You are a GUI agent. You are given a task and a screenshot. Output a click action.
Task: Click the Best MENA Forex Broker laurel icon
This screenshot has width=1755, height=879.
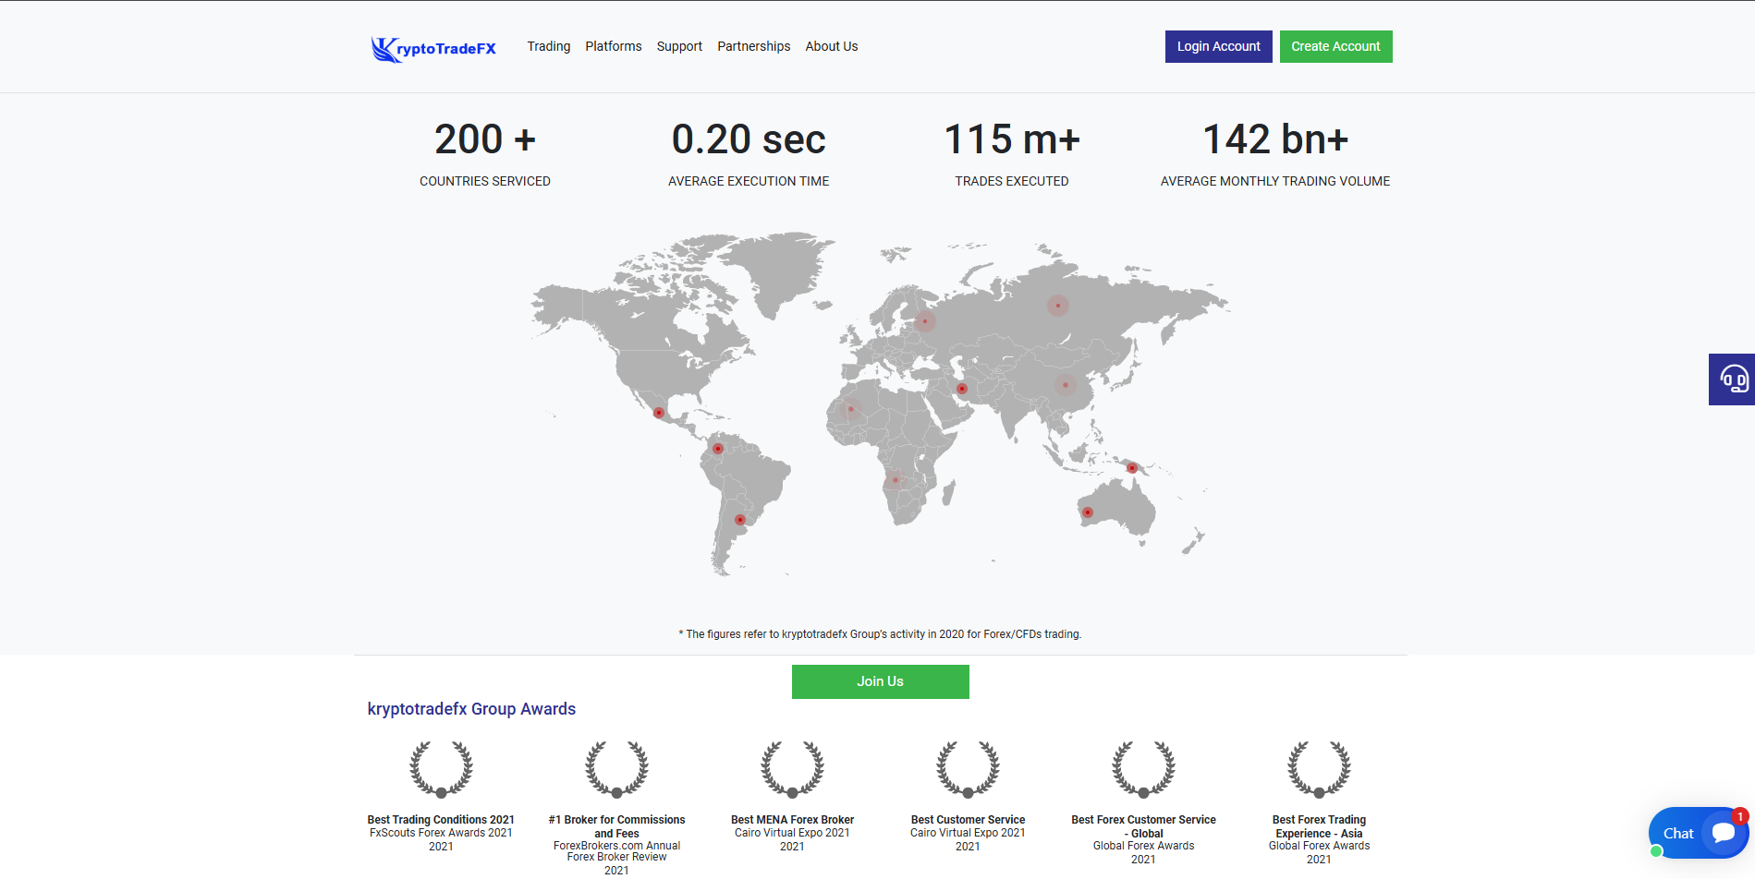[x=792, y=769]
